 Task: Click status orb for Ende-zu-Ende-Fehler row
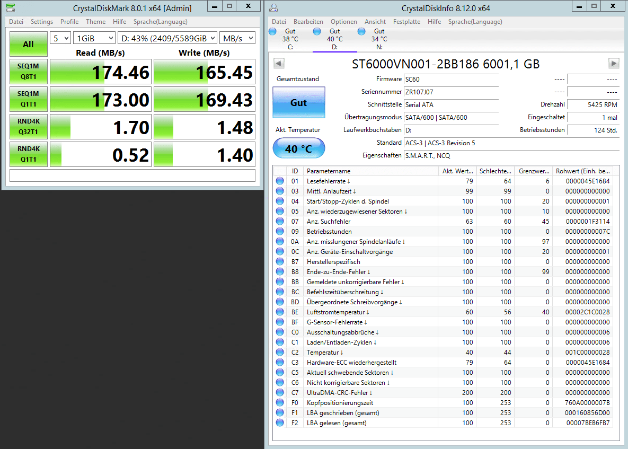280,271
